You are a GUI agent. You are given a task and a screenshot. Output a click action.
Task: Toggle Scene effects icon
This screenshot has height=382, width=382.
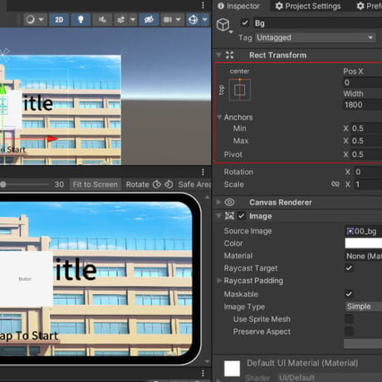coord(121,20)
